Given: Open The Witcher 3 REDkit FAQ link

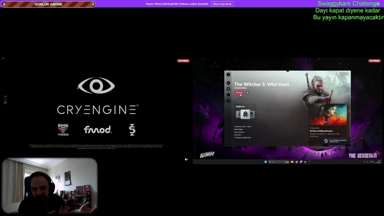Looking at the screenshot, I should click(242, 137).
